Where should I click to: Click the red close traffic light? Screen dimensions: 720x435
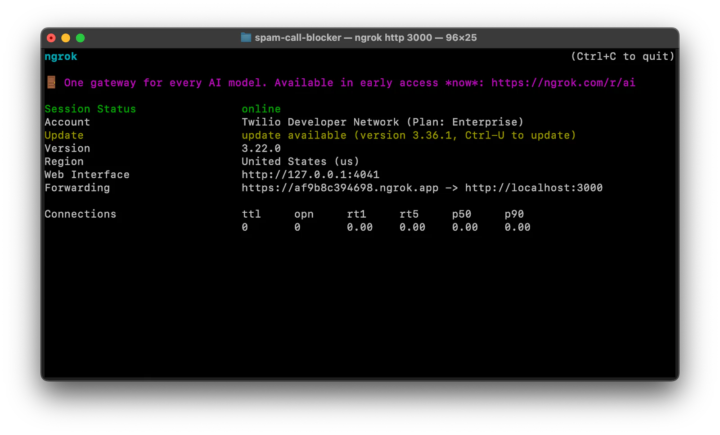pyautogui.click(x=51, y=38)
